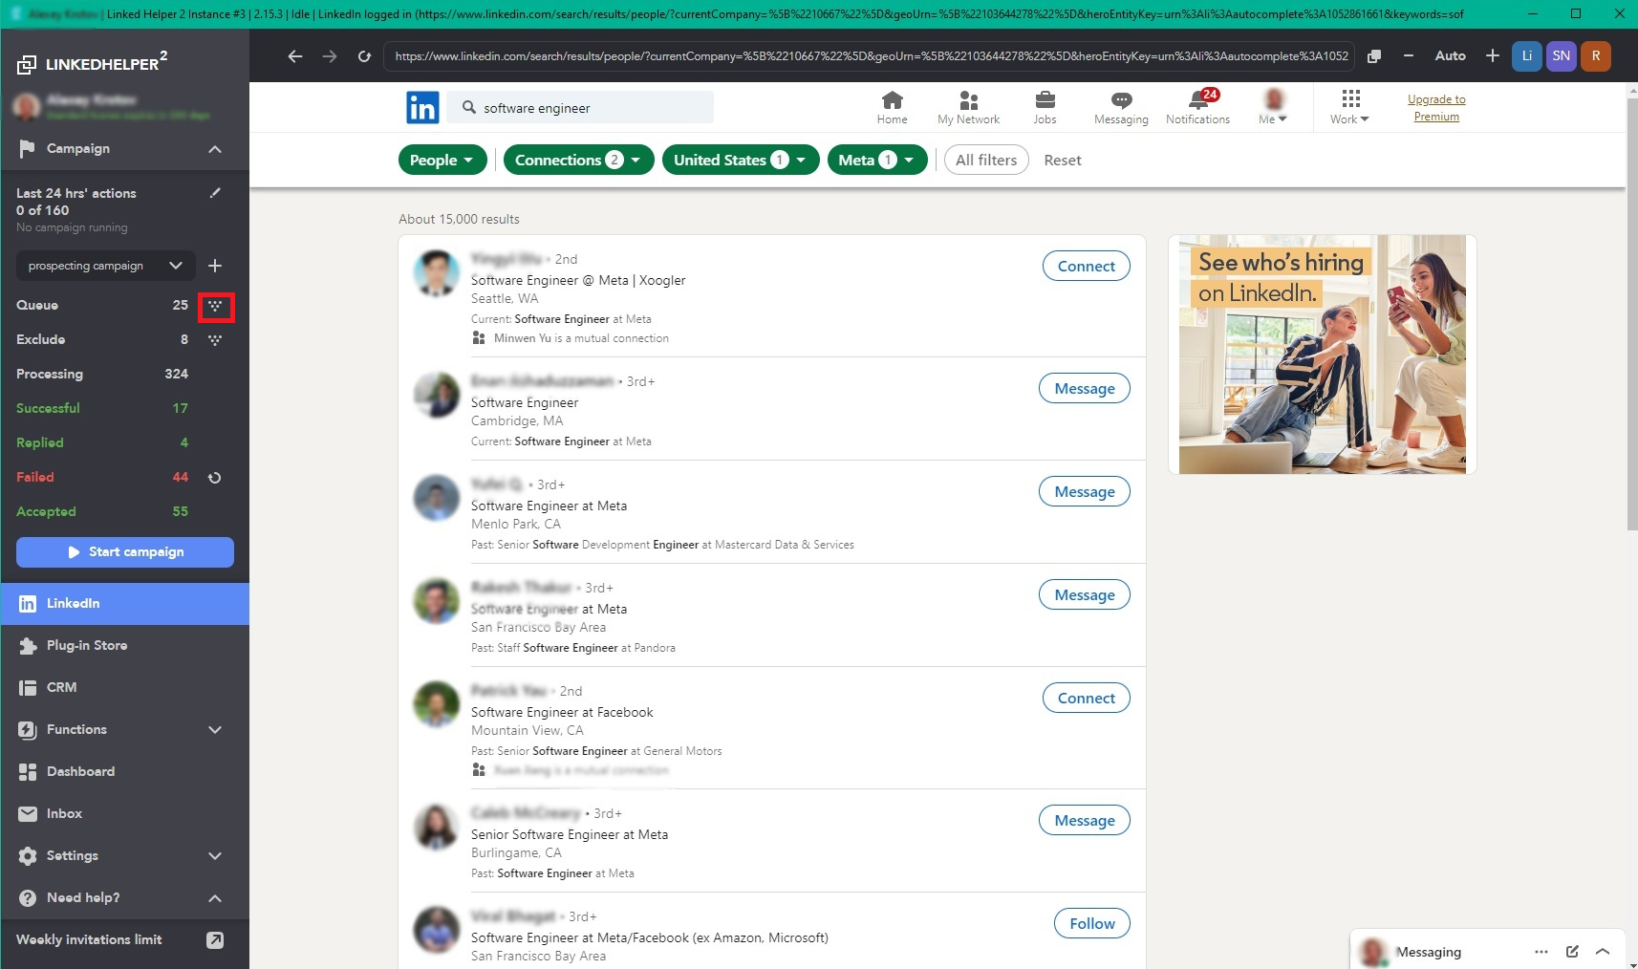Open Weekly invitations limit external link icon
Image resolution: width=1638 pixels, height=969 pixels.
coord(215,940)
